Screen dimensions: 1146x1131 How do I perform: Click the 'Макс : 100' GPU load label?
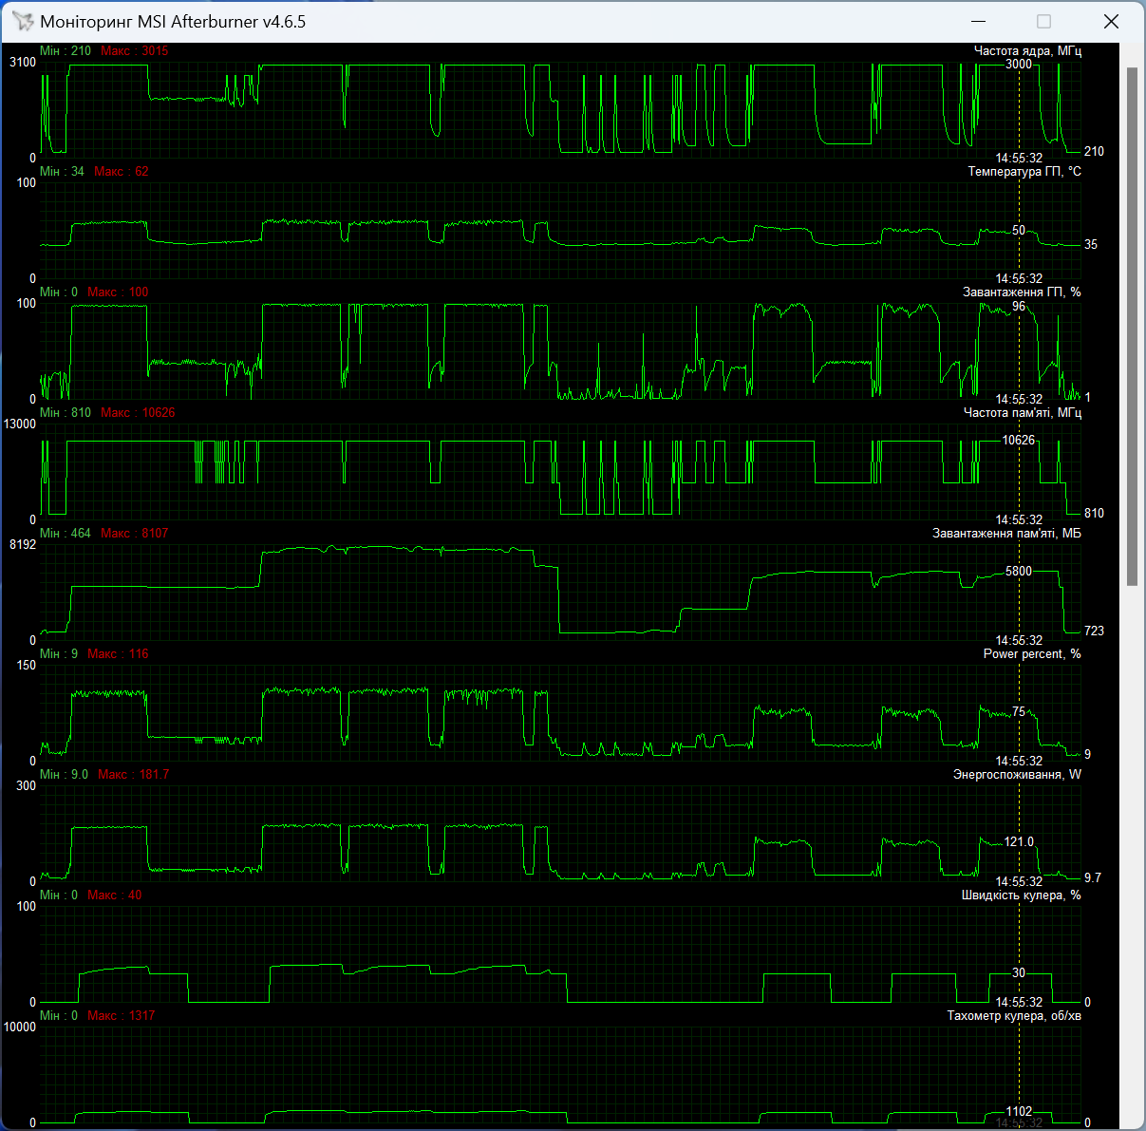(x=118, y=292)
